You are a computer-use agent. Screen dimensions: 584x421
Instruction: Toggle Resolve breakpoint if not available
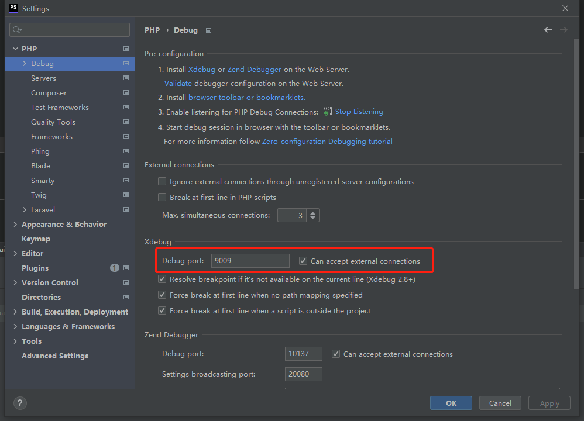162,279
